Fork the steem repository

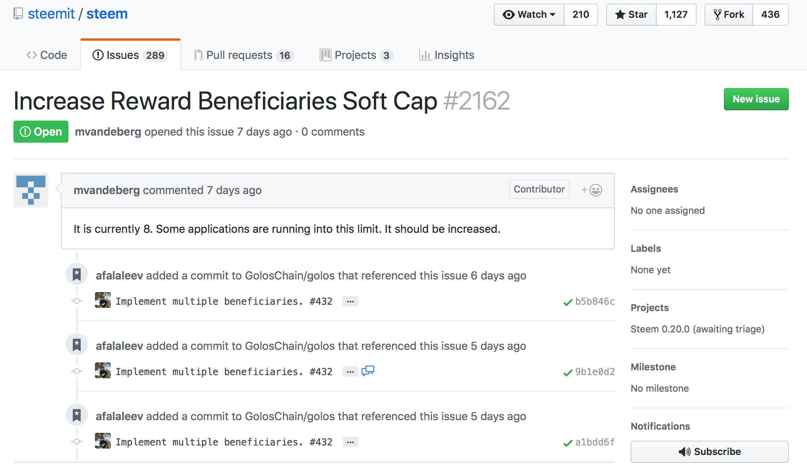click(729, 15)
